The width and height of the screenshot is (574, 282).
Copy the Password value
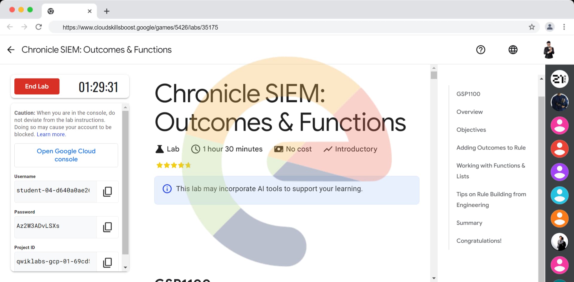[107, 227]
